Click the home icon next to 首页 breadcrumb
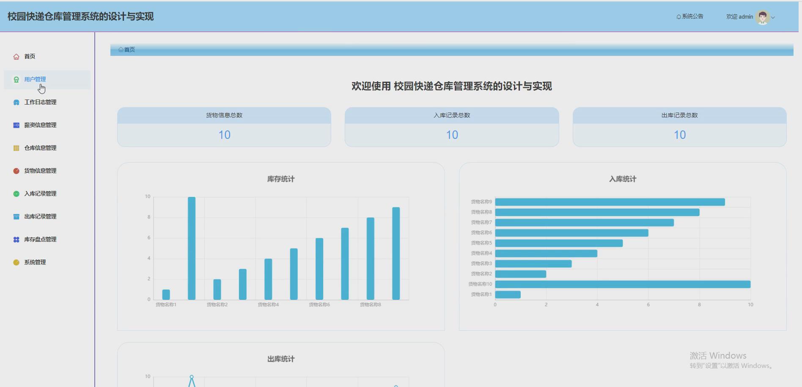Viewport: 802px width, 387px height. [121, 49]
